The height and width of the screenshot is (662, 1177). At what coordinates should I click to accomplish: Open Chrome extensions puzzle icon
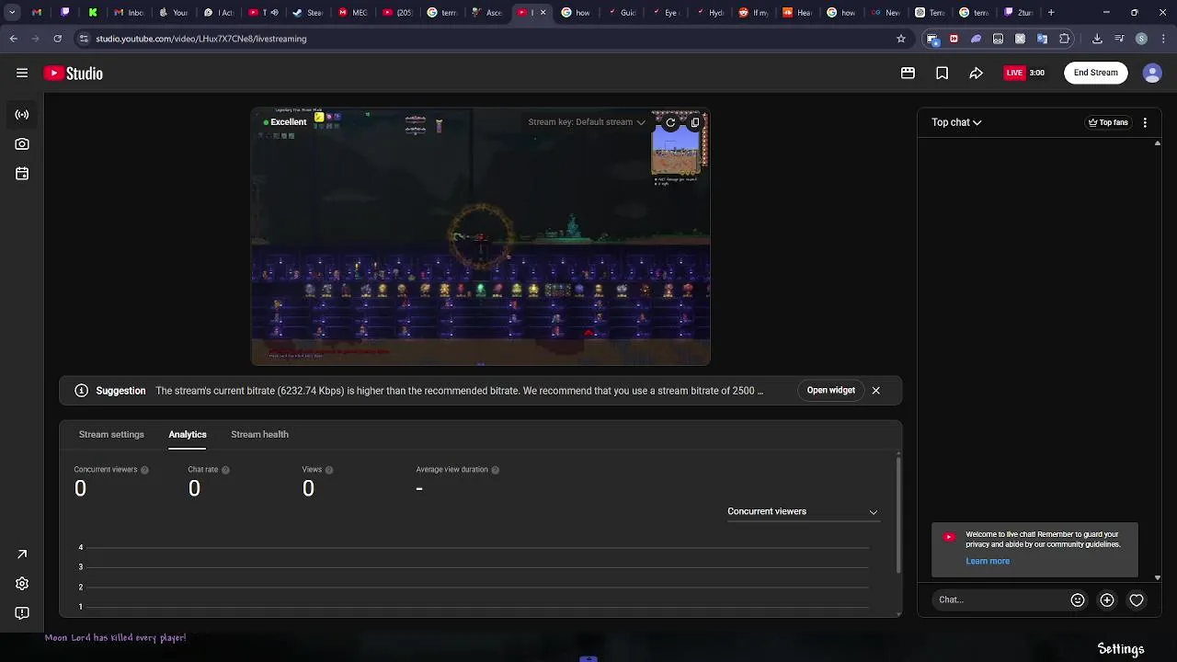[x=1065, y=39]
